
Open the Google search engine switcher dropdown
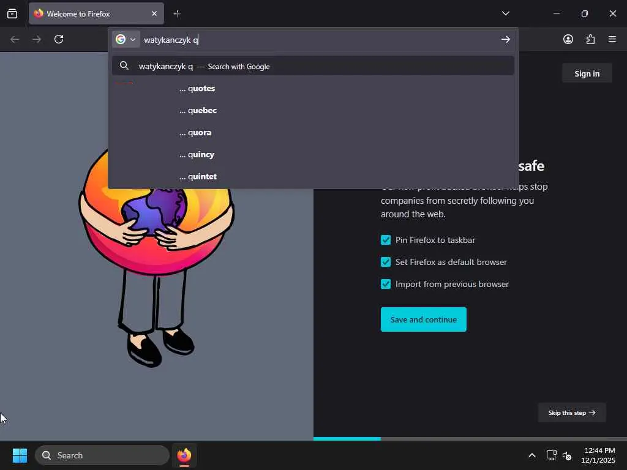tap(126, 39)
